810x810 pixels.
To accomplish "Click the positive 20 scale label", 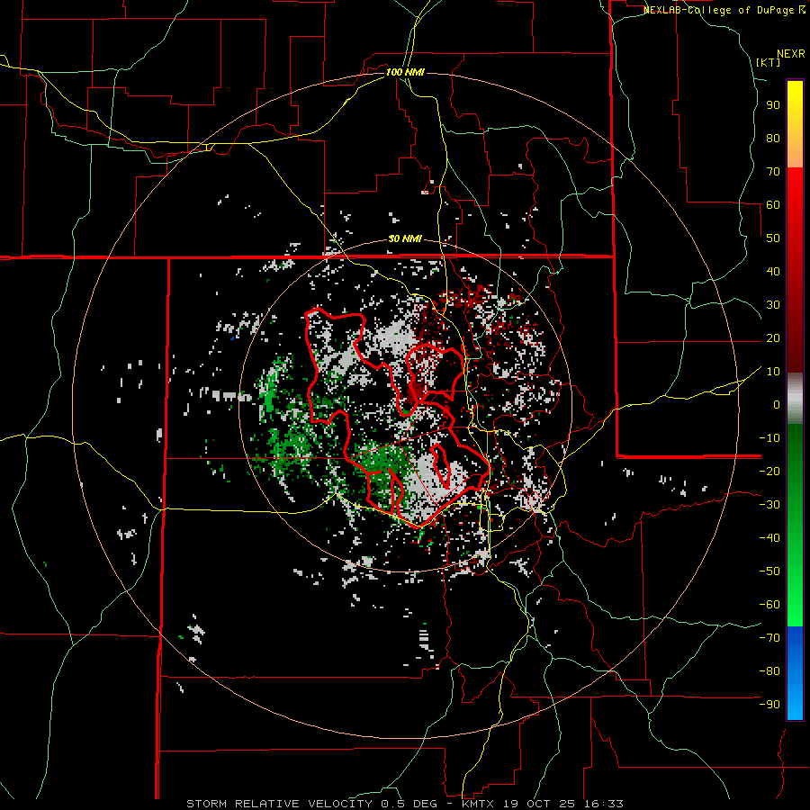I will tap(773, 337).
